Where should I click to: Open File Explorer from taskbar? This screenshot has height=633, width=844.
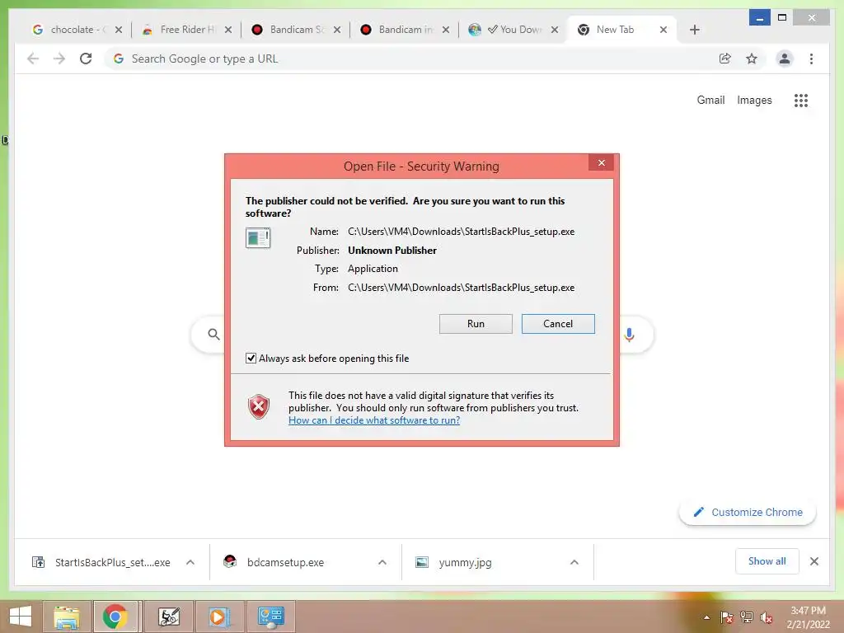[66, 617]
